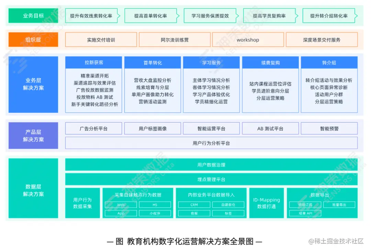Screen dimensions: 371x252
Task: Select the App box
Action: [121, 213]
